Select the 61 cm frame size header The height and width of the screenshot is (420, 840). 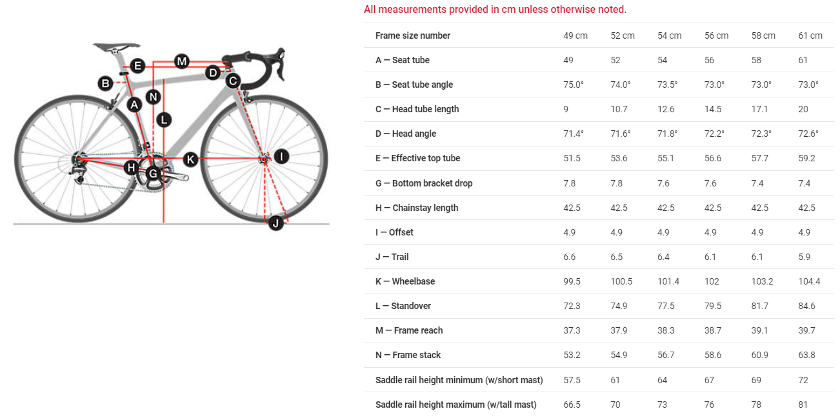tap(810, 35)
